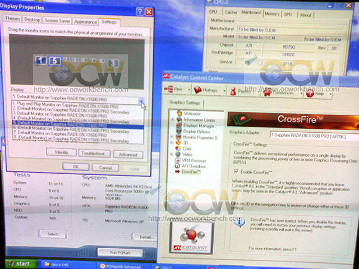Choose '6. (Default Monitor)' Secondary list entry
The width and height of the screenshot is (359, 269).
[78, 129]
